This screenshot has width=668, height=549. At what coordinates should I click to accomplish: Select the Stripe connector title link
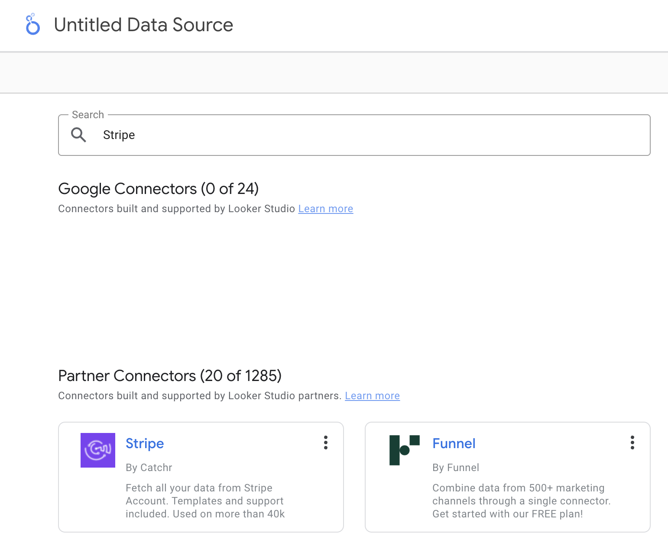point(145,443)
